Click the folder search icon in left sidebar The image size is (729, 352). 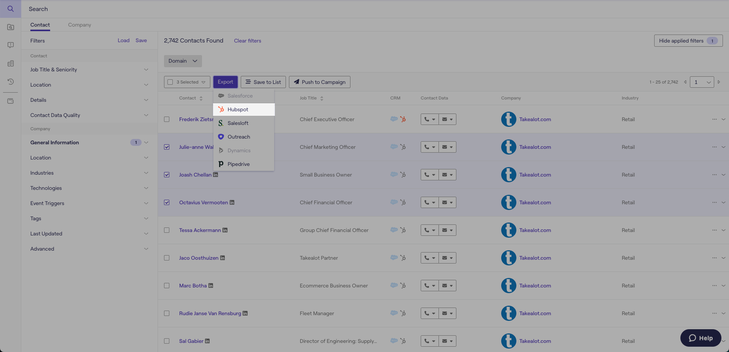click(x=11, y=27)
